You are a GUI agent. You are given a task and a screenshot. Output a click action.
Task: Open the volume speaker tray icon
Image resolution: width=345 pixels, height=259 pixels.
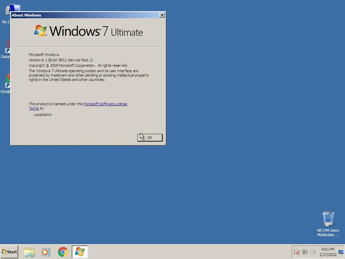[313, 252]
